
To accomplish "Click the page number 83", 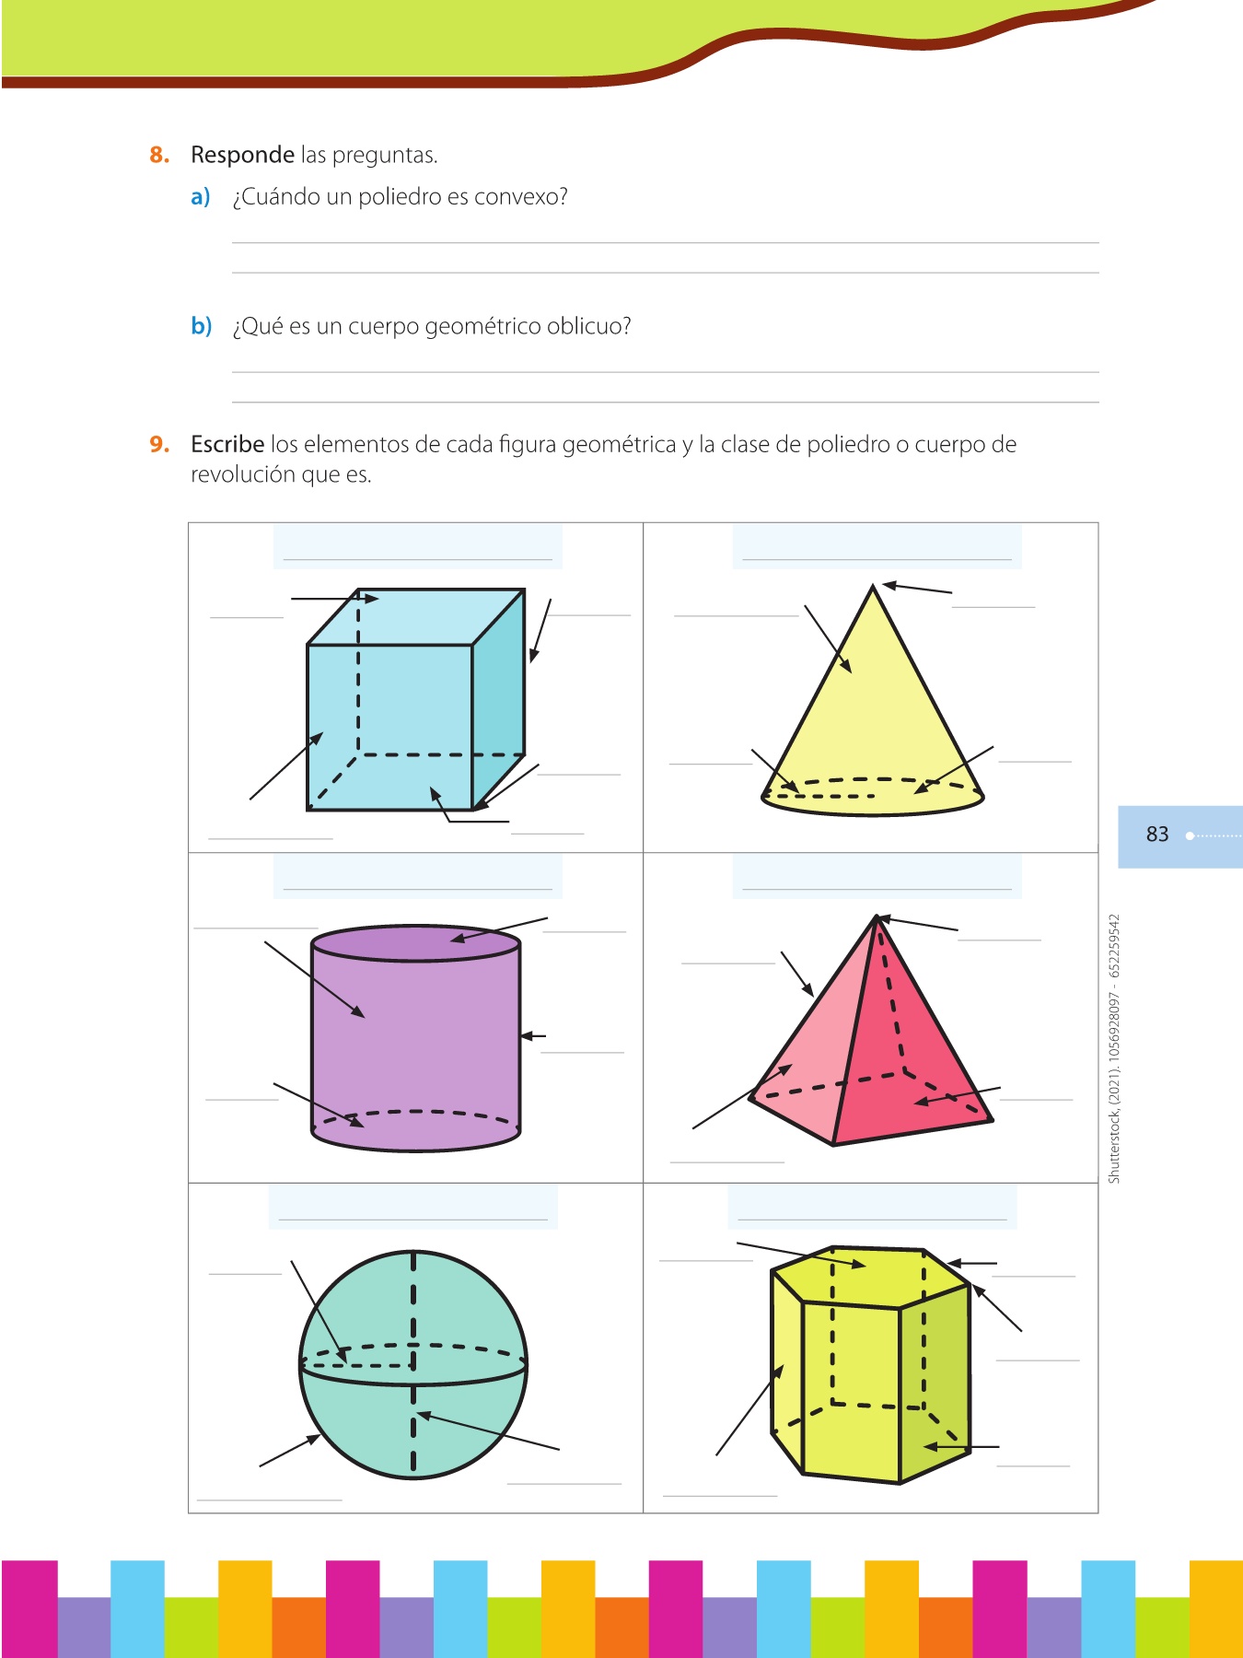I will pyautogui.click(x=1157, y=835).
